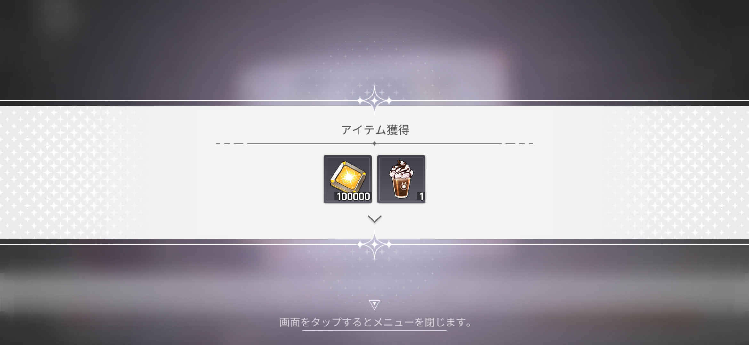Image resolution: width=749 pixels, height=345 pixels.
Task: Click the 100000 quantity label
Action: click(353, 196)
